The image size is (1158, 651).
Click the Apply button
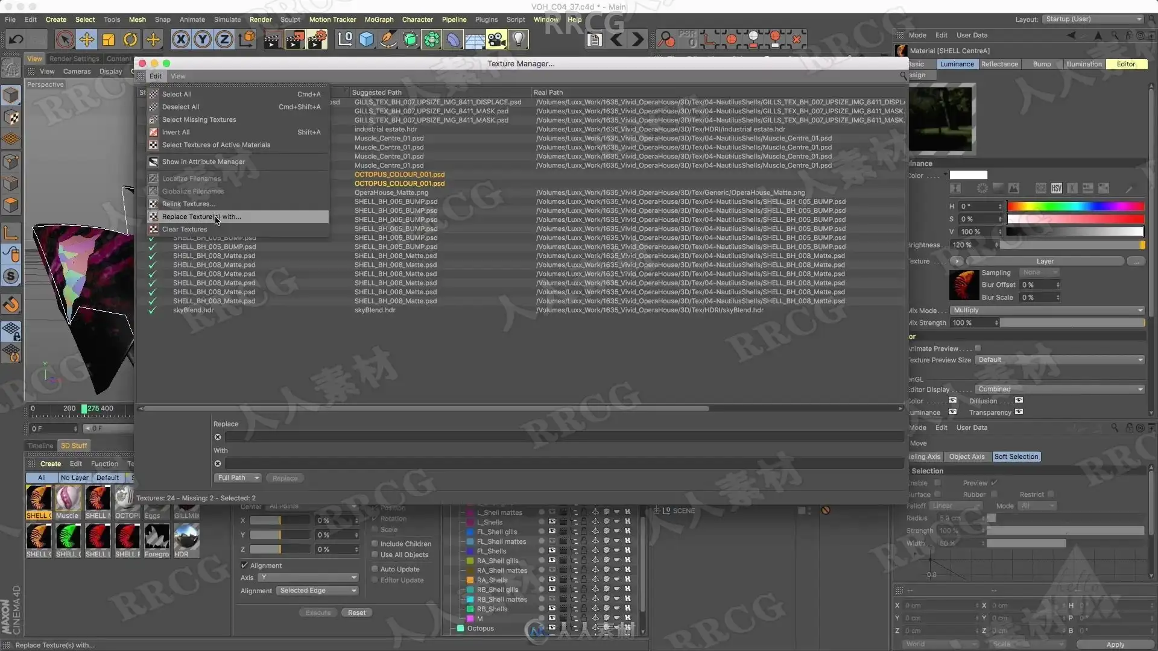(1115, 644)
